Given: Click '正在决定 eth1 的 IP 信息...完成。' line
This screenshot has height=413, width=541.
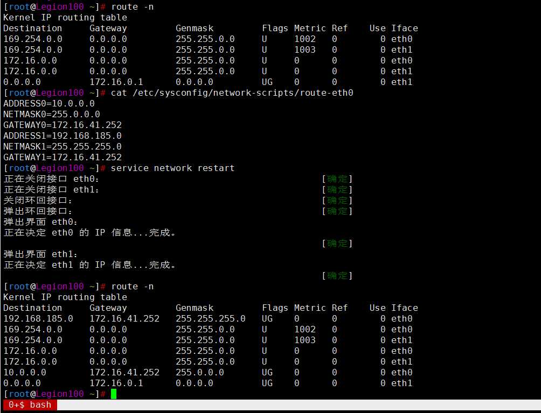Looking at the screenshot, I should (89, 265).
